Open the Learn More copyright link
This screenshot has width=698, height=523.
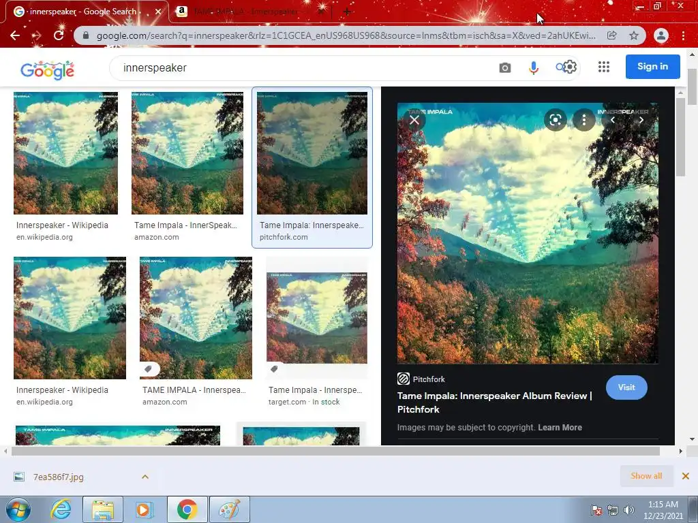[x=560, y=428]
